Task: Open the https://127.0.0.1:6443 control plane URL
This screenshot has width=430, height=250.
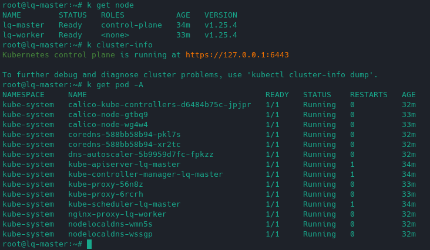Action: point(237,54)
